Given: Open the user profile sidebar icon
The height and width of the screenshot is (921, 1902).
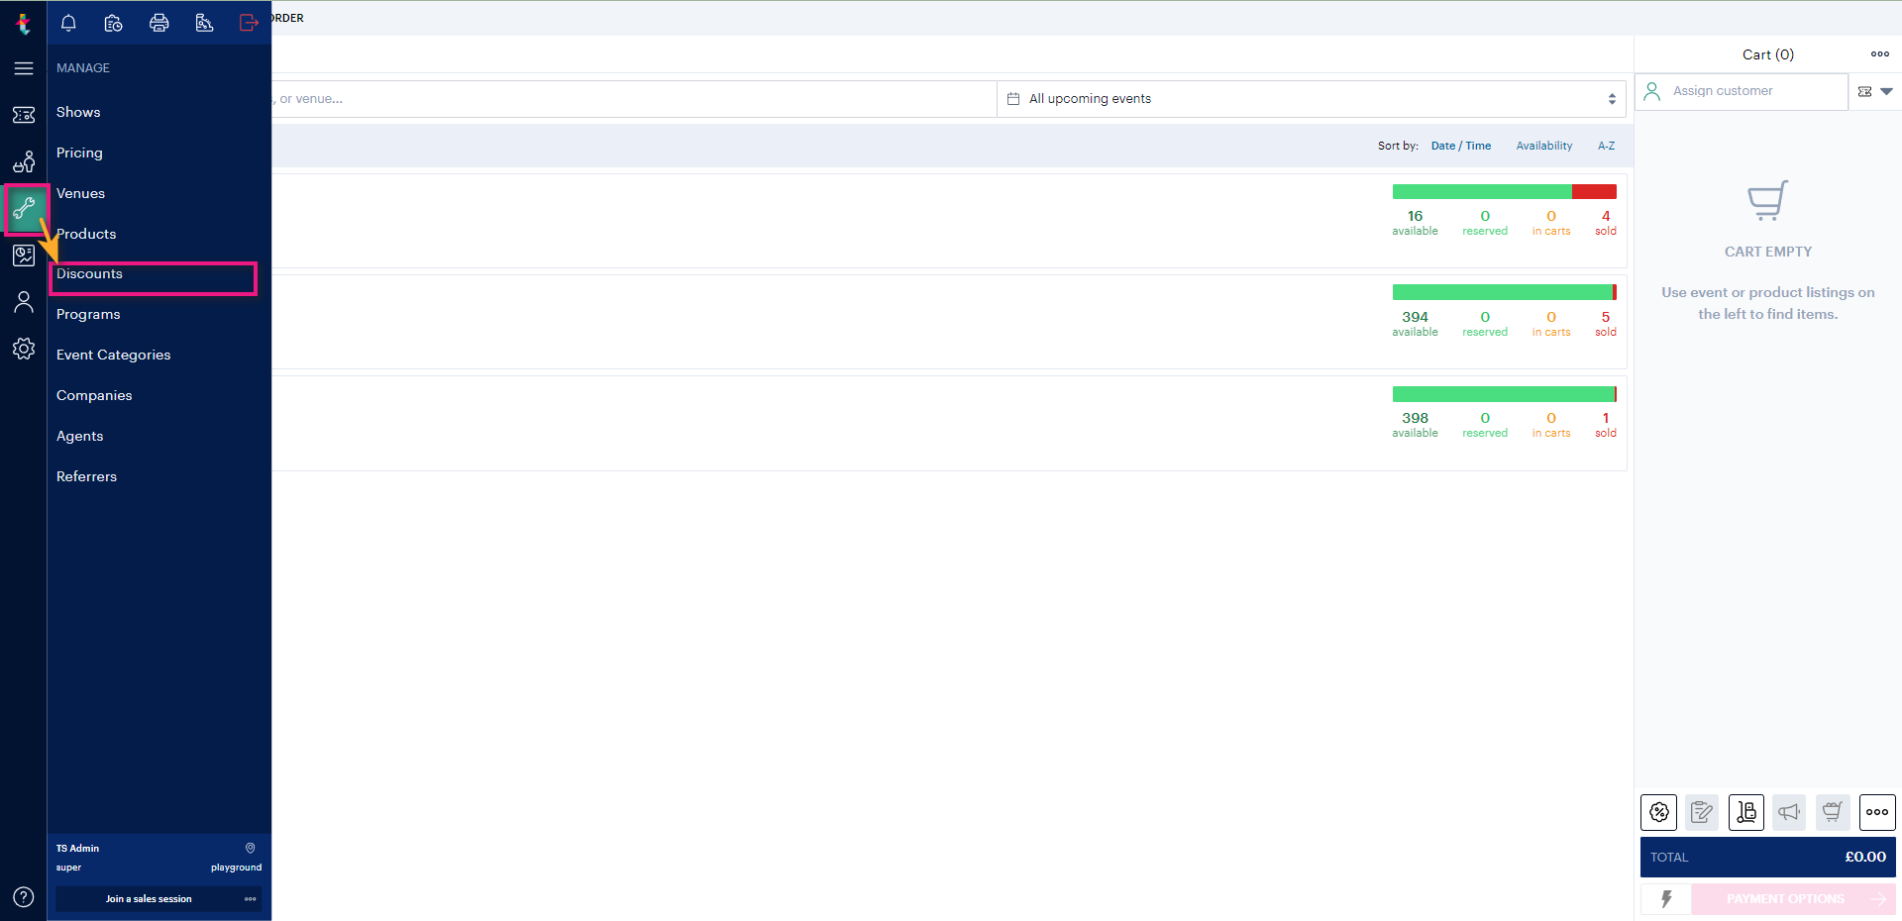Looking at the screenshot, I should coord(24,302).
